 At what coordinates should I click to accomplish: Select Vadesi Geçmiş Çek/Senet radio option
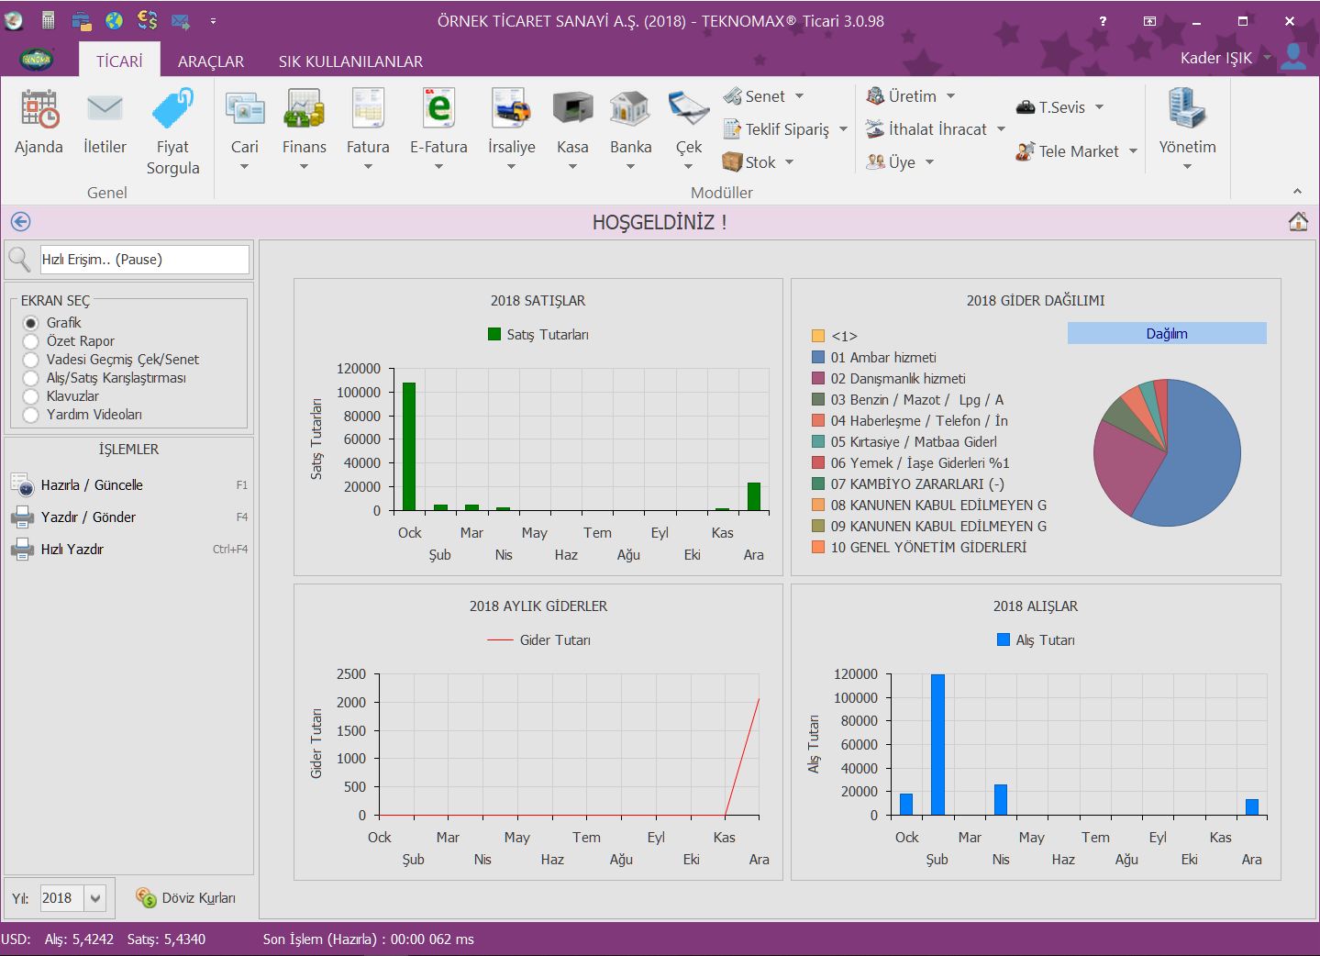31,360
